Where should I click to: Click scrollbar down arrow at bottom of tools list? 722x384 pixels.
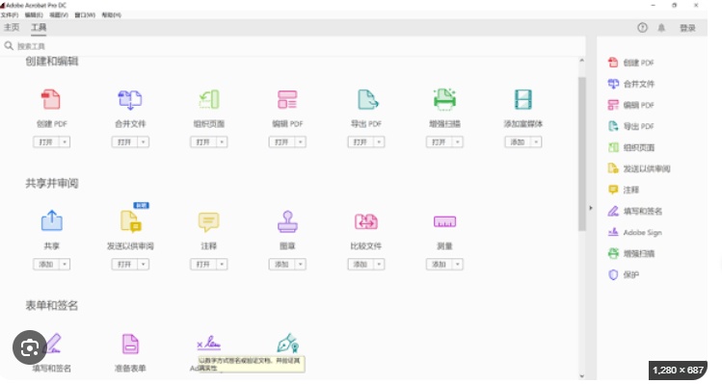[x=581, y=375]
